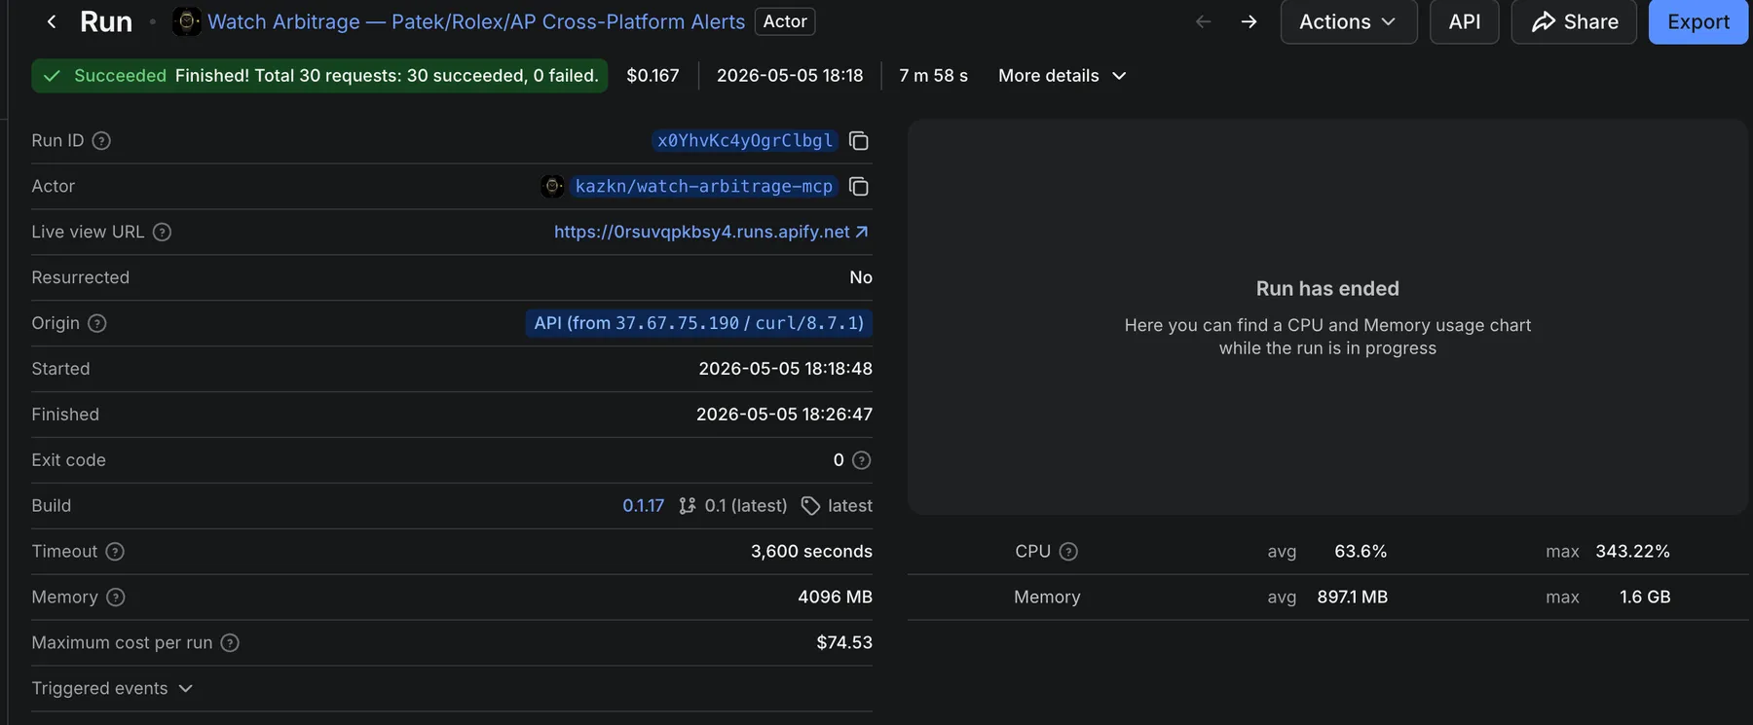Image resolution: width=1753 pixels, height=725 pixels.
Task: Click the Origin API badge with IP address
Action: pyautogui.click(x=698, y=323)
